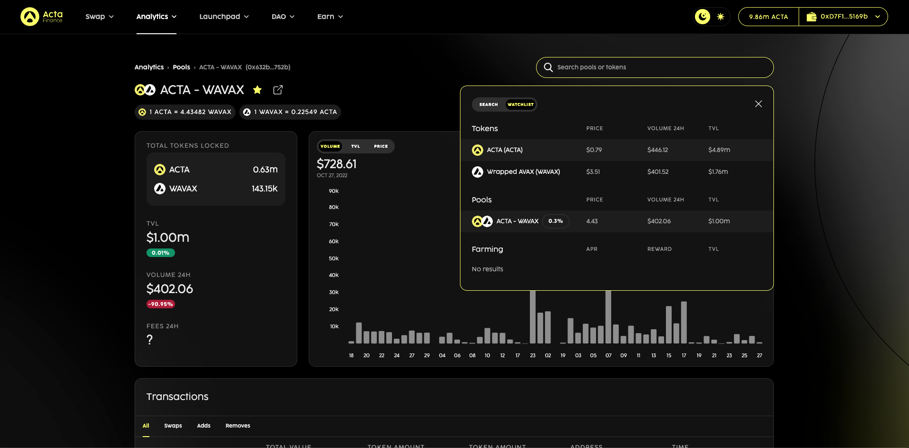Show the Volume chart
This screenshot has width=909, height=448.
click(330, 146)
